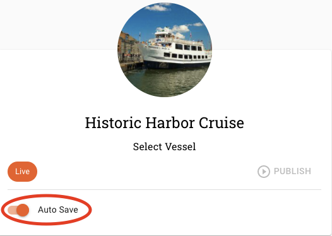Image resolution: width=332 pixels, height=236 pixels.
Task: Click the Auto Save label text
Action: [58, 209]
